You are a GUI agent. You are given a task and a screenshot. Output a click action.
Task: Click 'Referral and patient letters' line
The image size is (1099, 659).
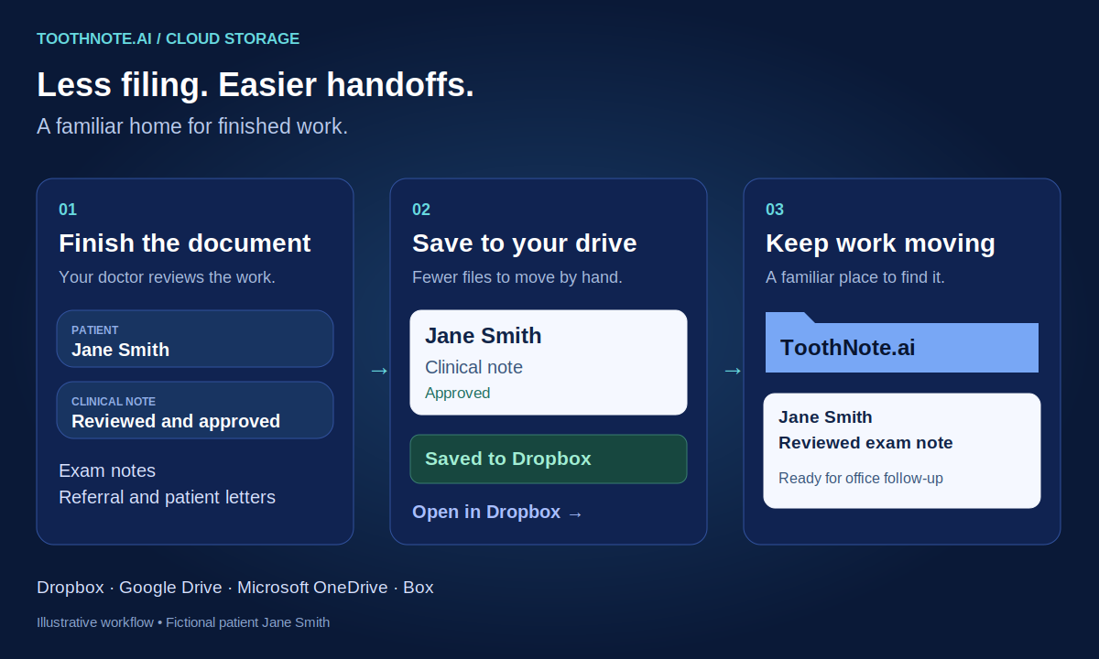coord(167,497)
